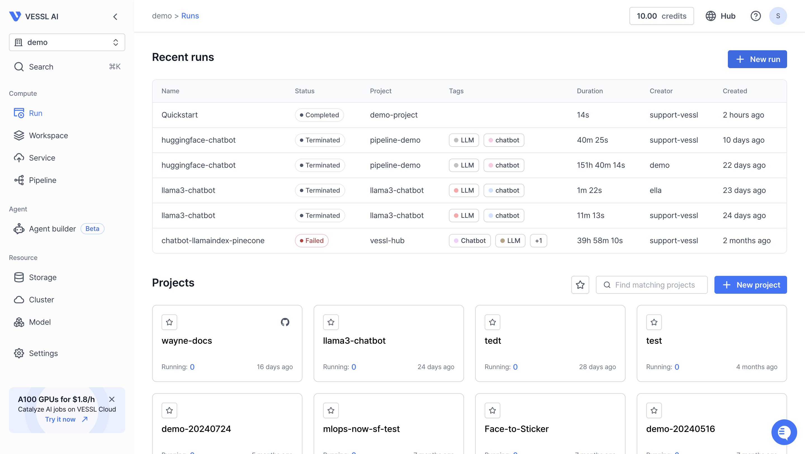This screenshot has width=805, height=454.
Task: Create a New run
Action: click(757, 59)
